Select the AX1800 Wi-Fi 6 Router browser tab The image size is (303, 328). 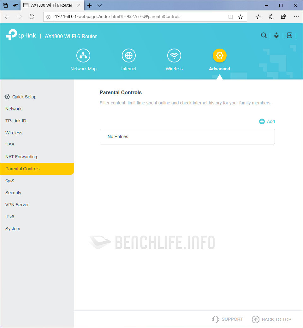[52, 5]
